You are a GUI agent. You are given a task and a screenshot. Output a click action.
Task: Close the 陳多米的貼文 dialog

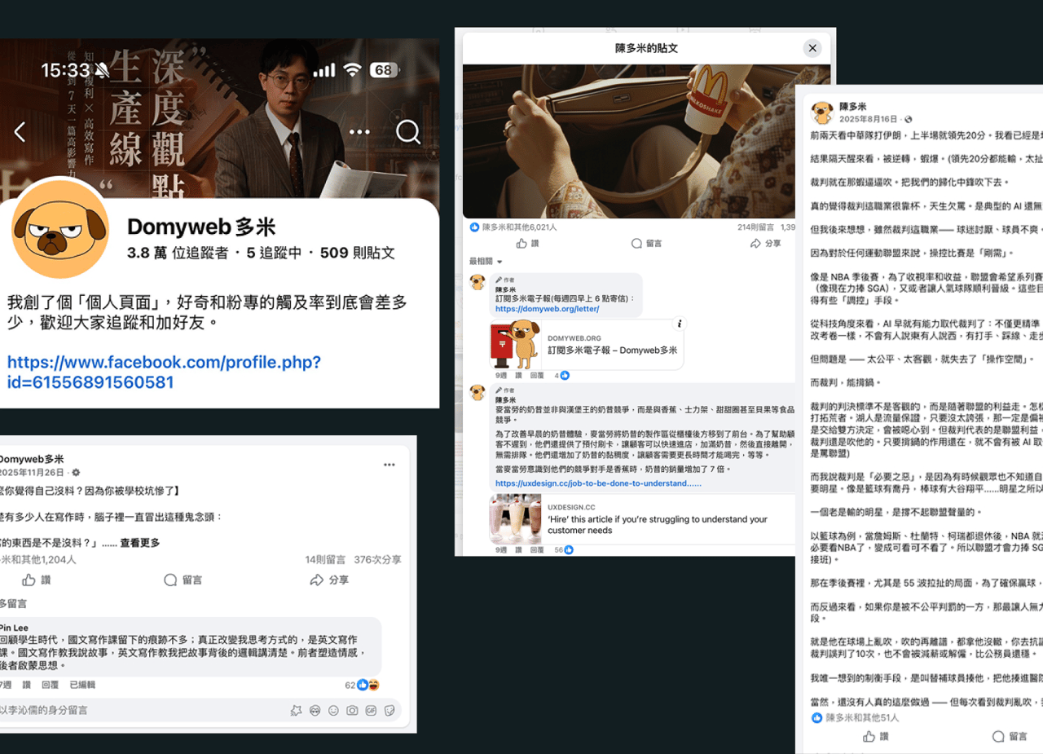click(x=812, y=48)
